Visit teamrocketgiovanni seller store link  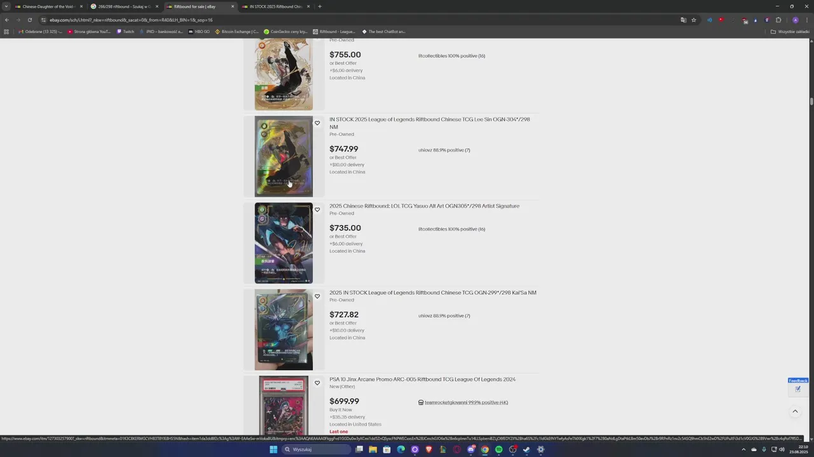click(466, 402)
